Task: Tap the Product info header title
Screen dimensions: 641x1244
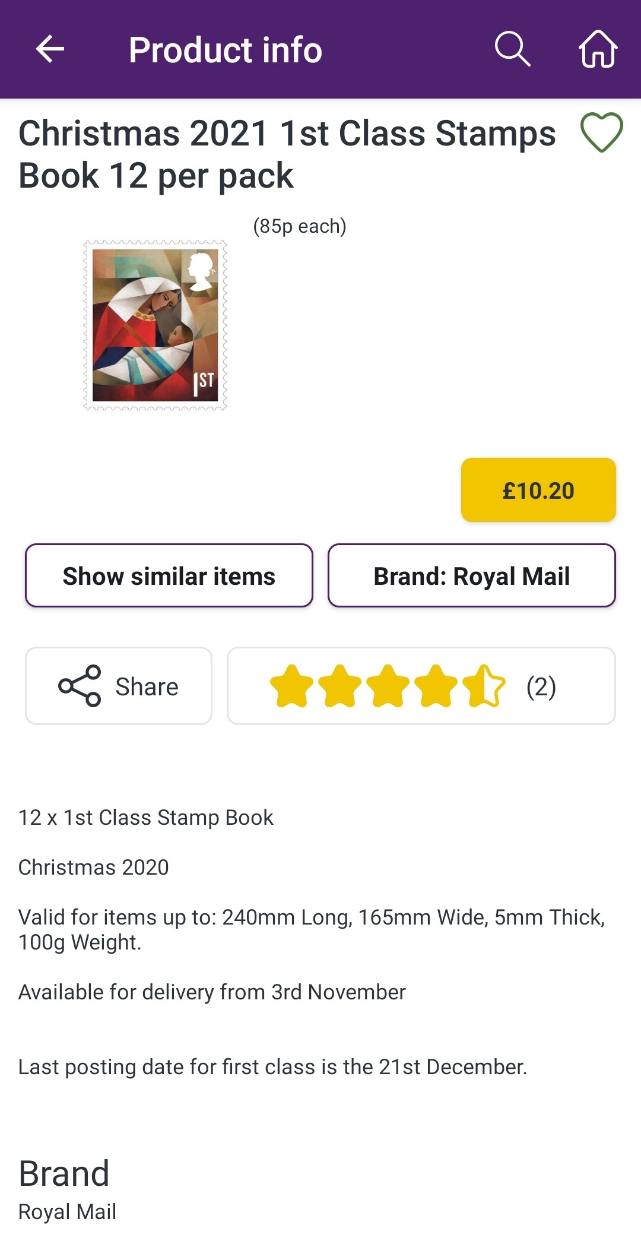Action: tap(226, 50)
